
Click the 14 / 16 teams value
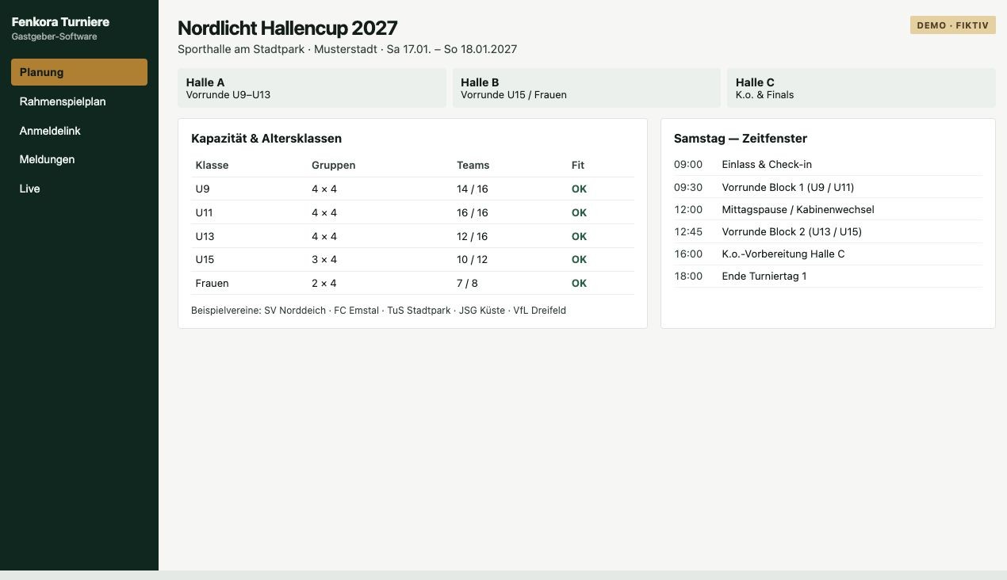point(472,189)
